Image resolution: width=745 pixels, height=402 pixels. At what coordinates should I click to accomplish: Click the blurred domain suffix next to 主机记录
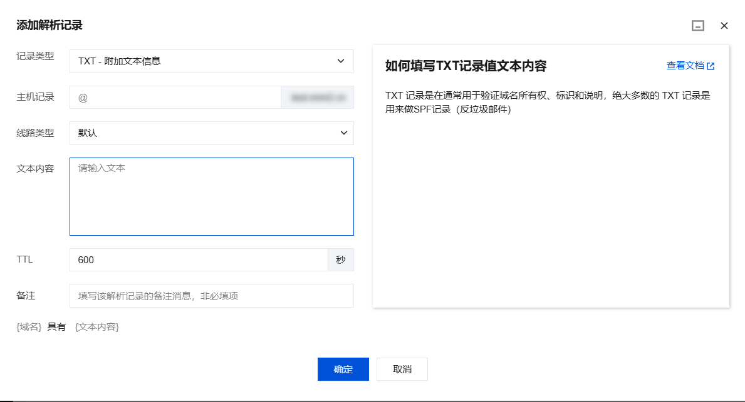318,97
